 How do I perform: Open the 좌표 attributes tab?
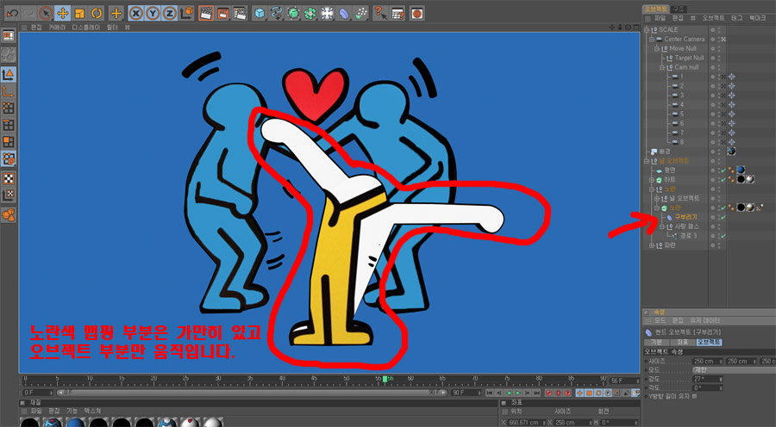click(682, 342)
